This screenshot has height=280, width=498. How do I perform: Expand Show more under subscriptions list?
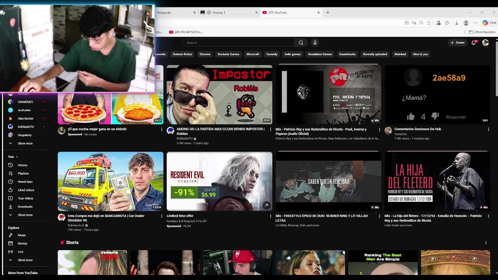(26, 143)
